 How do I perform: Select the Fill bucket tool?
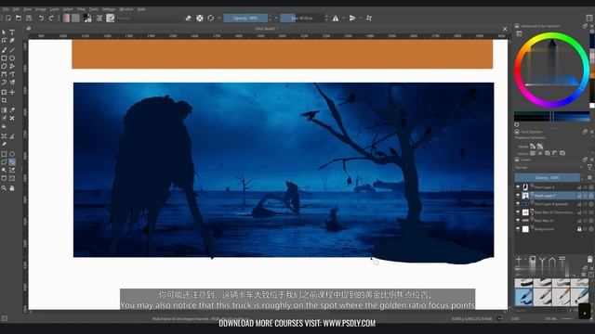coord(4,126)
